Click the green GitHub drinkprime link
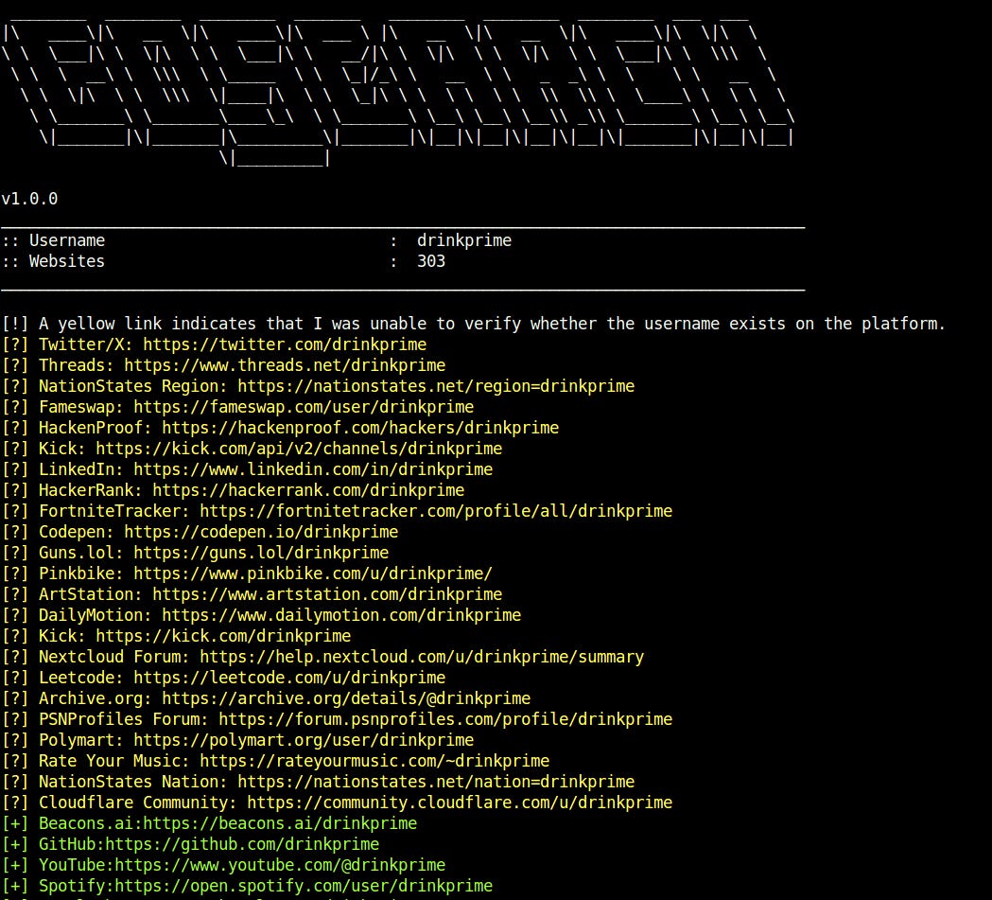The width and height of the screenshot is (992, 900). click(242, 845)
